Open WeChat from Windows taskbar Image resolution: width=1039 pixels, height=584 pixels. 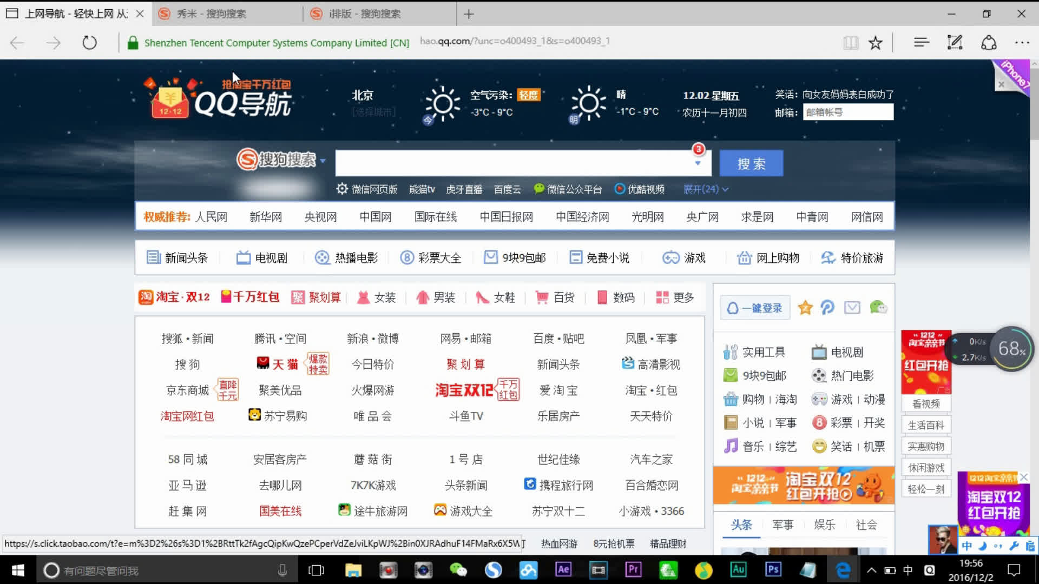click(x=458, y=570)
